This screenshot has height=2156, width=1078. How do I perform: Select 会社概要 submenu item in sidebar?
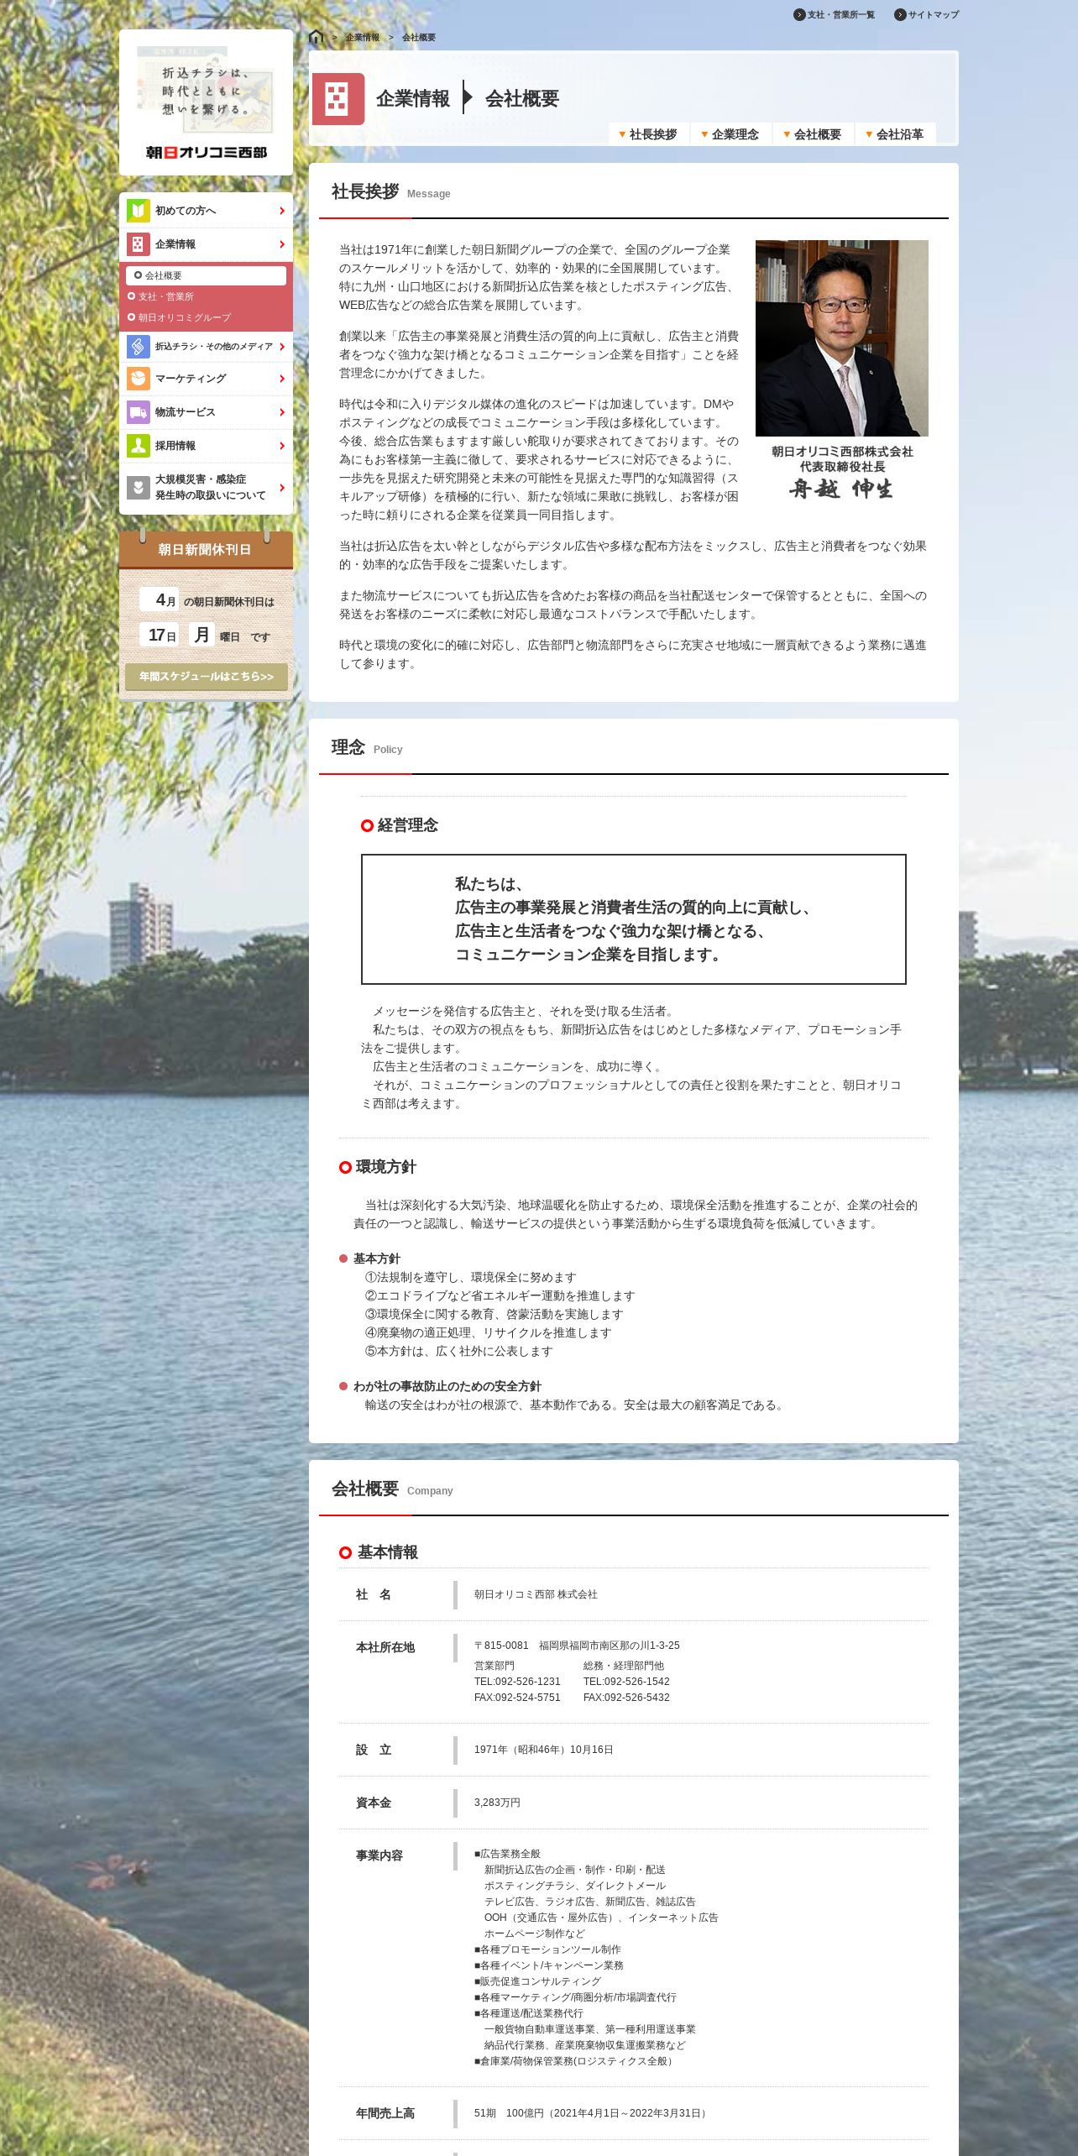[206, 275]
